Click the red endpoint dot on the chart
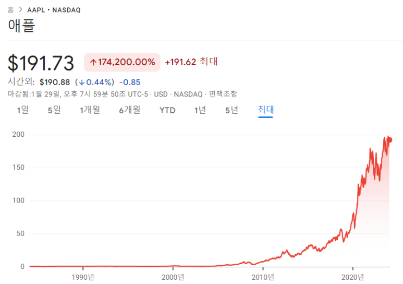This screenshot has width=403, height=284. point(389,139)
